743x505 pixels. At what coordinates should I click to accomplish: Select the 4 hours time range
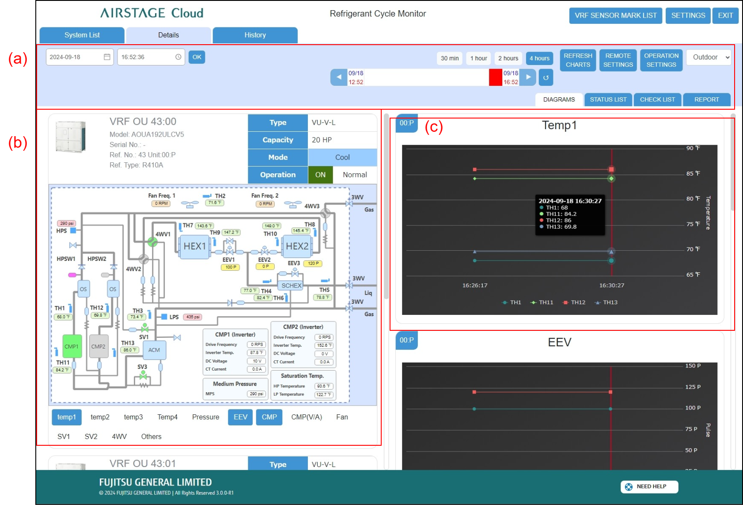[539, 58]
